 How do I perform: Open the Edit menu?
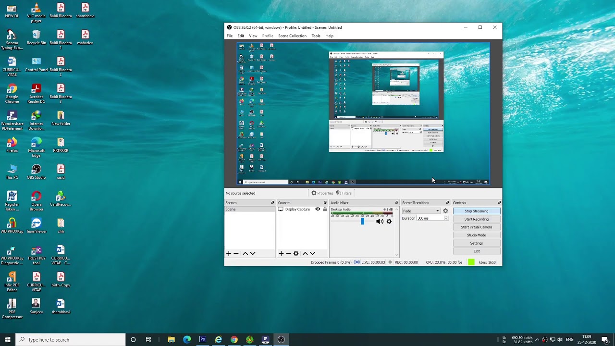point(241,36)
